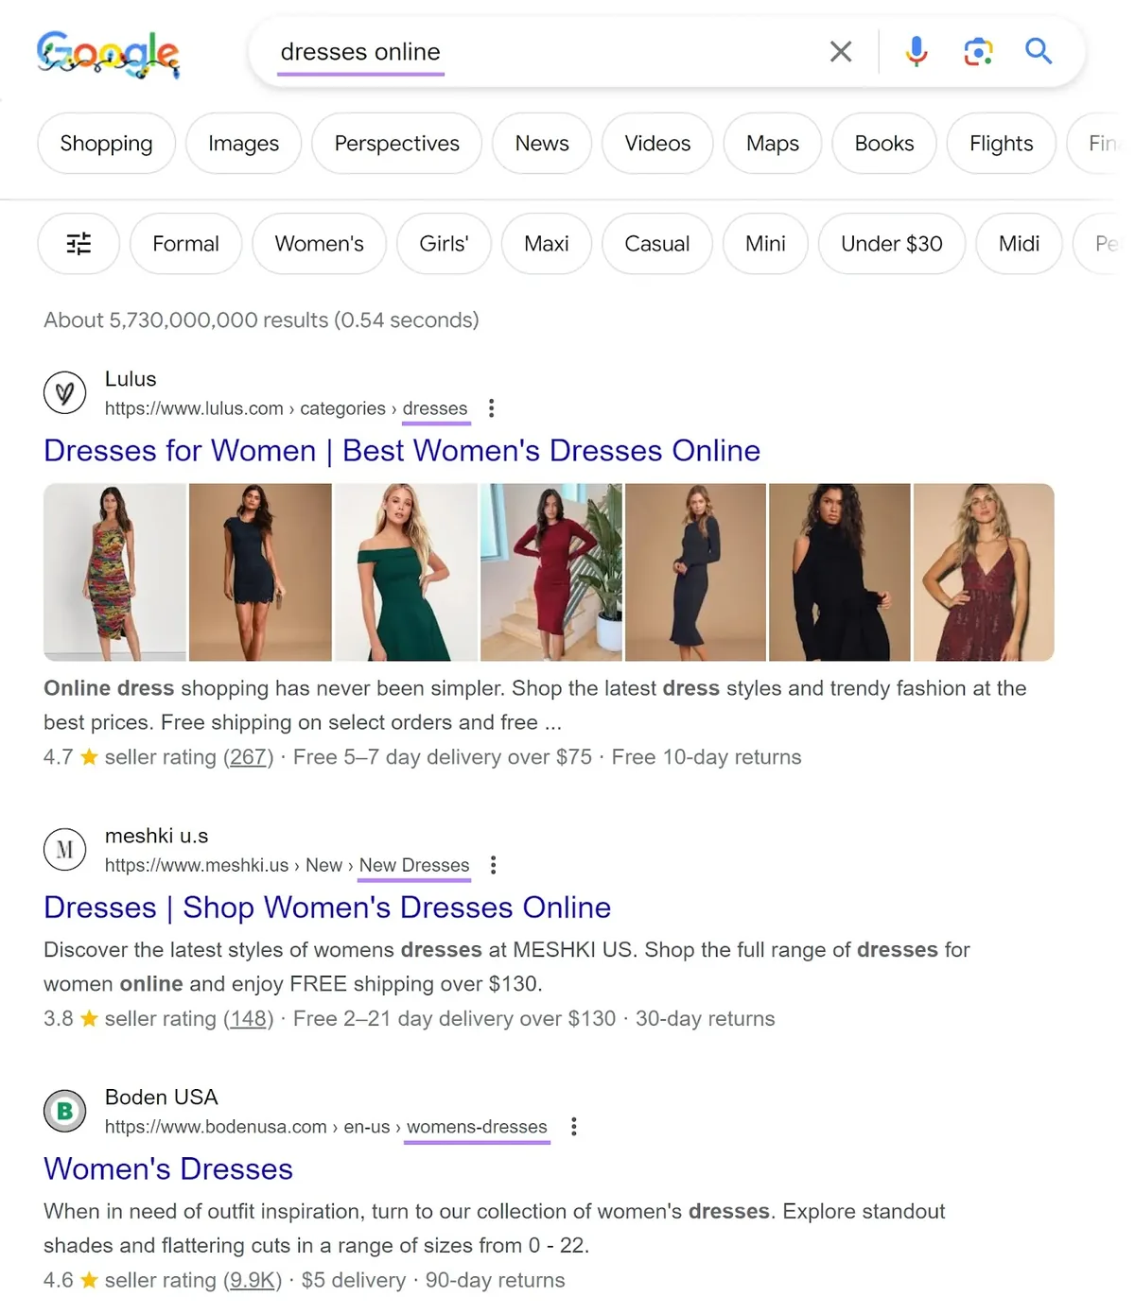Screen dimensions: 1135x1314
Task: Open the burgundy sequin dress thumbnail
Action: click(x=984, y=572)
